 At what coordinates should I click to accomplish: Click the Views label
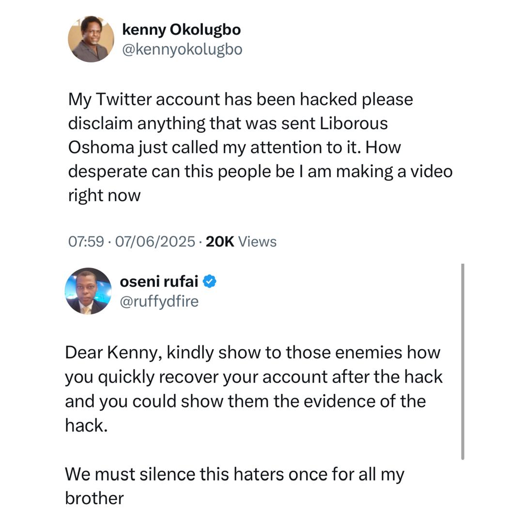258,241
